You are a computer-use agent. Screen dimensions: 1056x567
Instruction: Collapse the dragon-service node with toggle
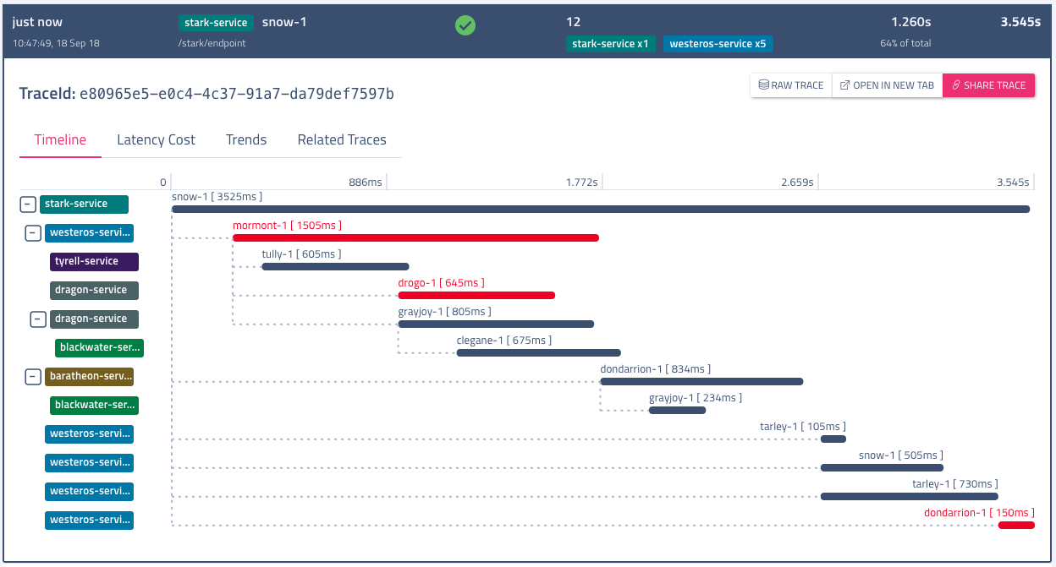tap(38, 319)
